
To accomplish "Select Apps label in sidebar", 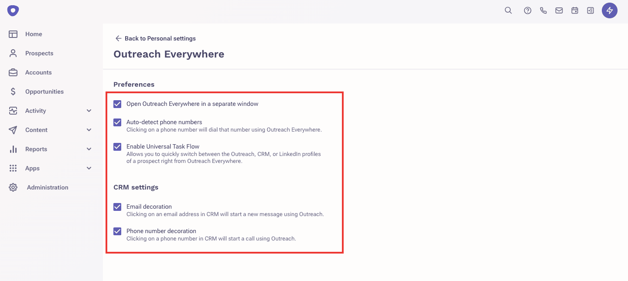I will tap(32, 168).
